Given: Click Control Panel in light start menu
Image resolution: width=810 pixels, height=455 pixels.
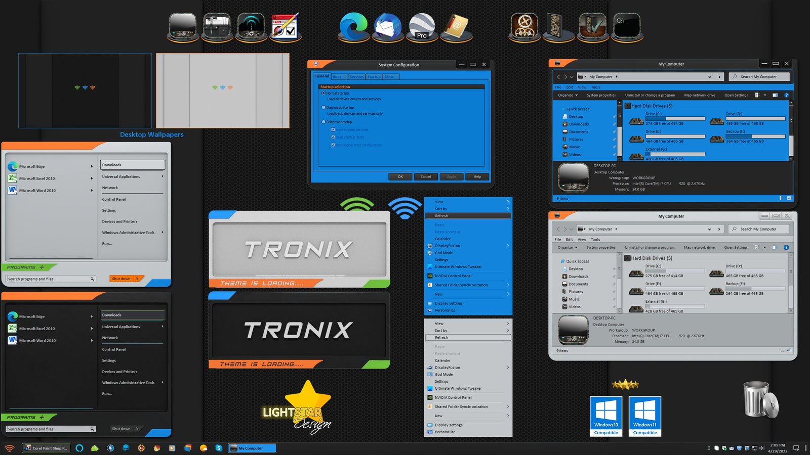Looking at the screenshot, I should tap(114, 199).
